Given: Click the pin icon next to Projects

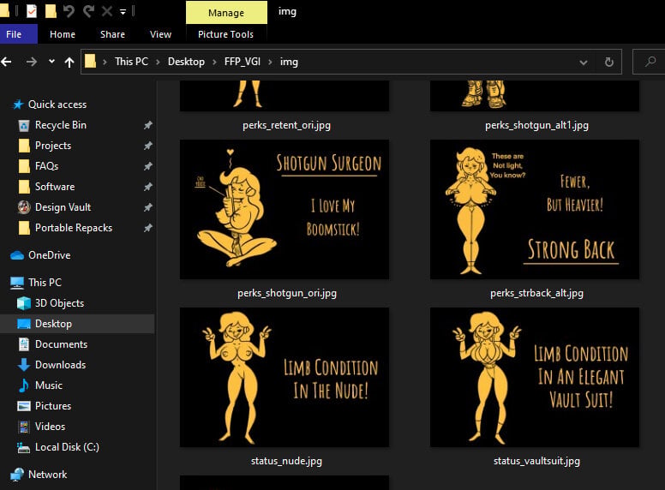Looking at the screenshot, I should click(147, 146).
